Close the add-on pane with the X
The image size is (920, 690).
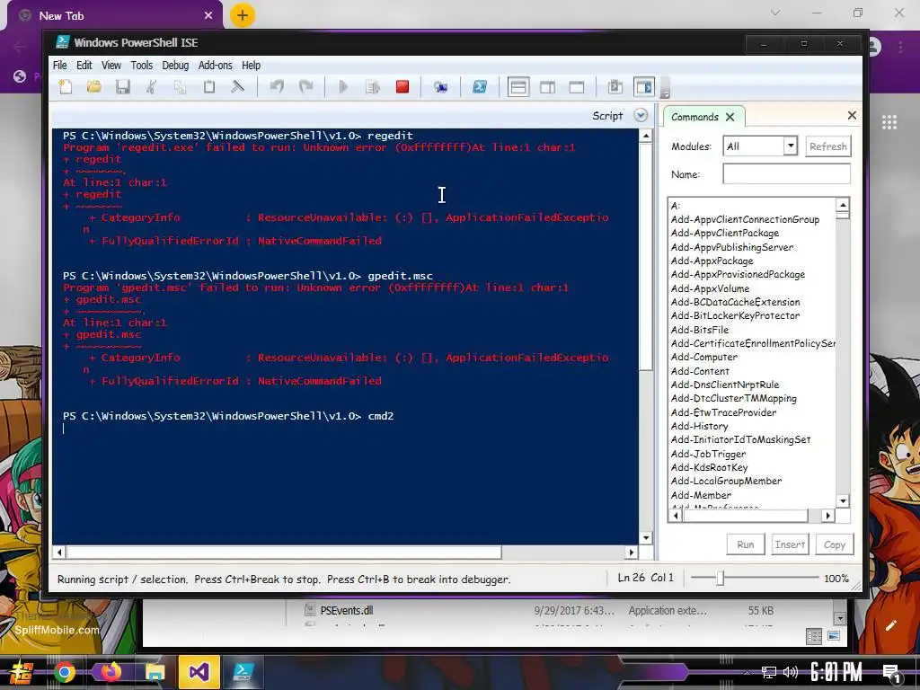coord(852,115)
